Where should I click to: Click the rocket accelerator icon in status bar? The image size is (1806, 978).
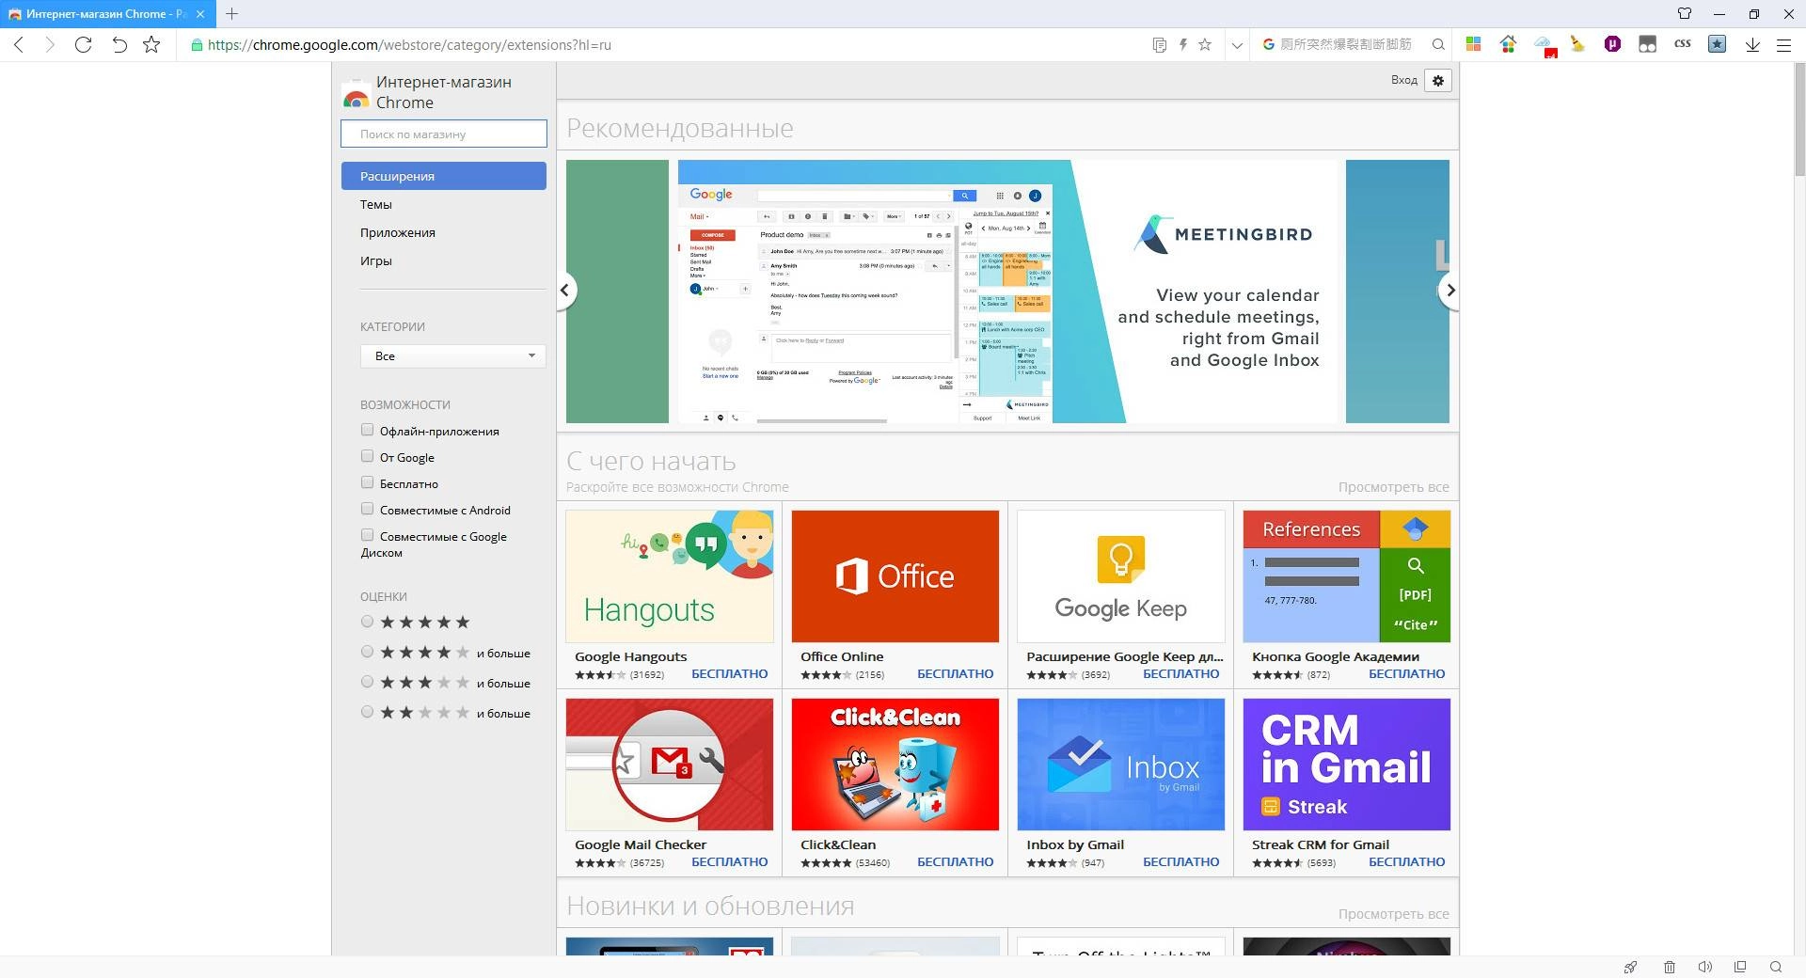(1631, 967)
